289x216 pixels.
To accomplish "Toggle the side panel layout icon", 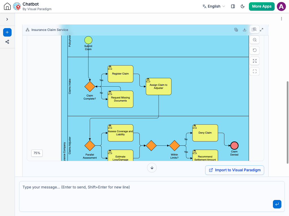I will point(233,6).
